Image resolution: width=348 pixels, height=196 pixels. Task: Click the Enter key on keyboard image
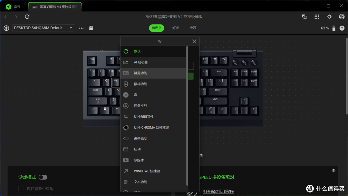218,91
